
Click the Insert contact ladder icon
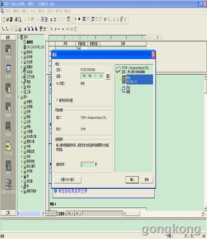pyautogui.click(x=68, y=29)
